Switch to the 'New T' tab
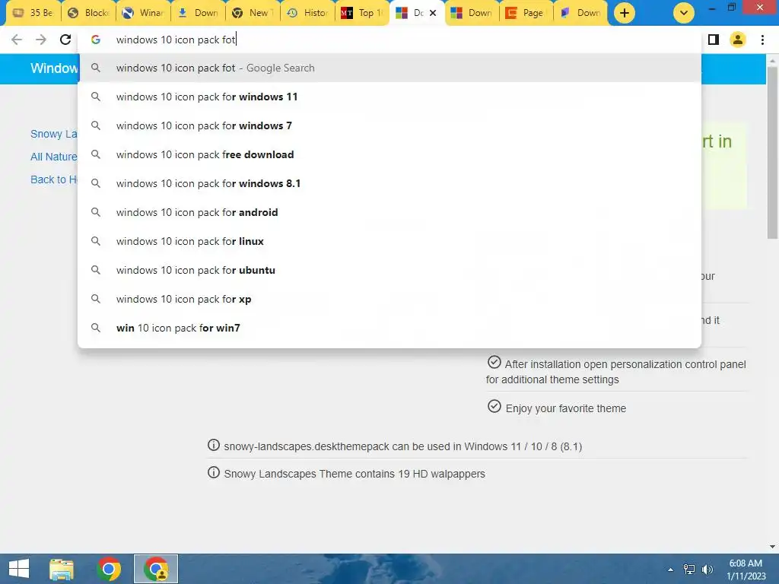Screen dimensions: 779x584 [253, 13]
